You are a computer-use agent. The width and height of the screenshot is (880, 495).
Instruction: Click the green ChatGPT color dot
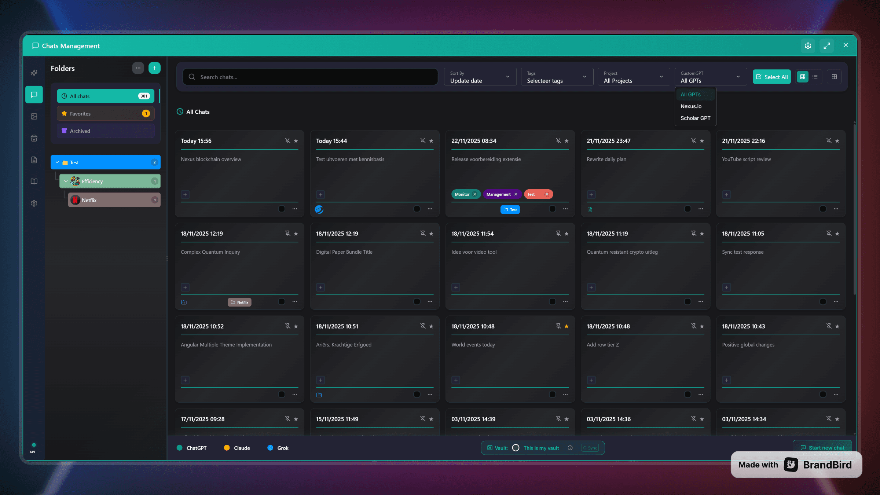click(180, 448)
